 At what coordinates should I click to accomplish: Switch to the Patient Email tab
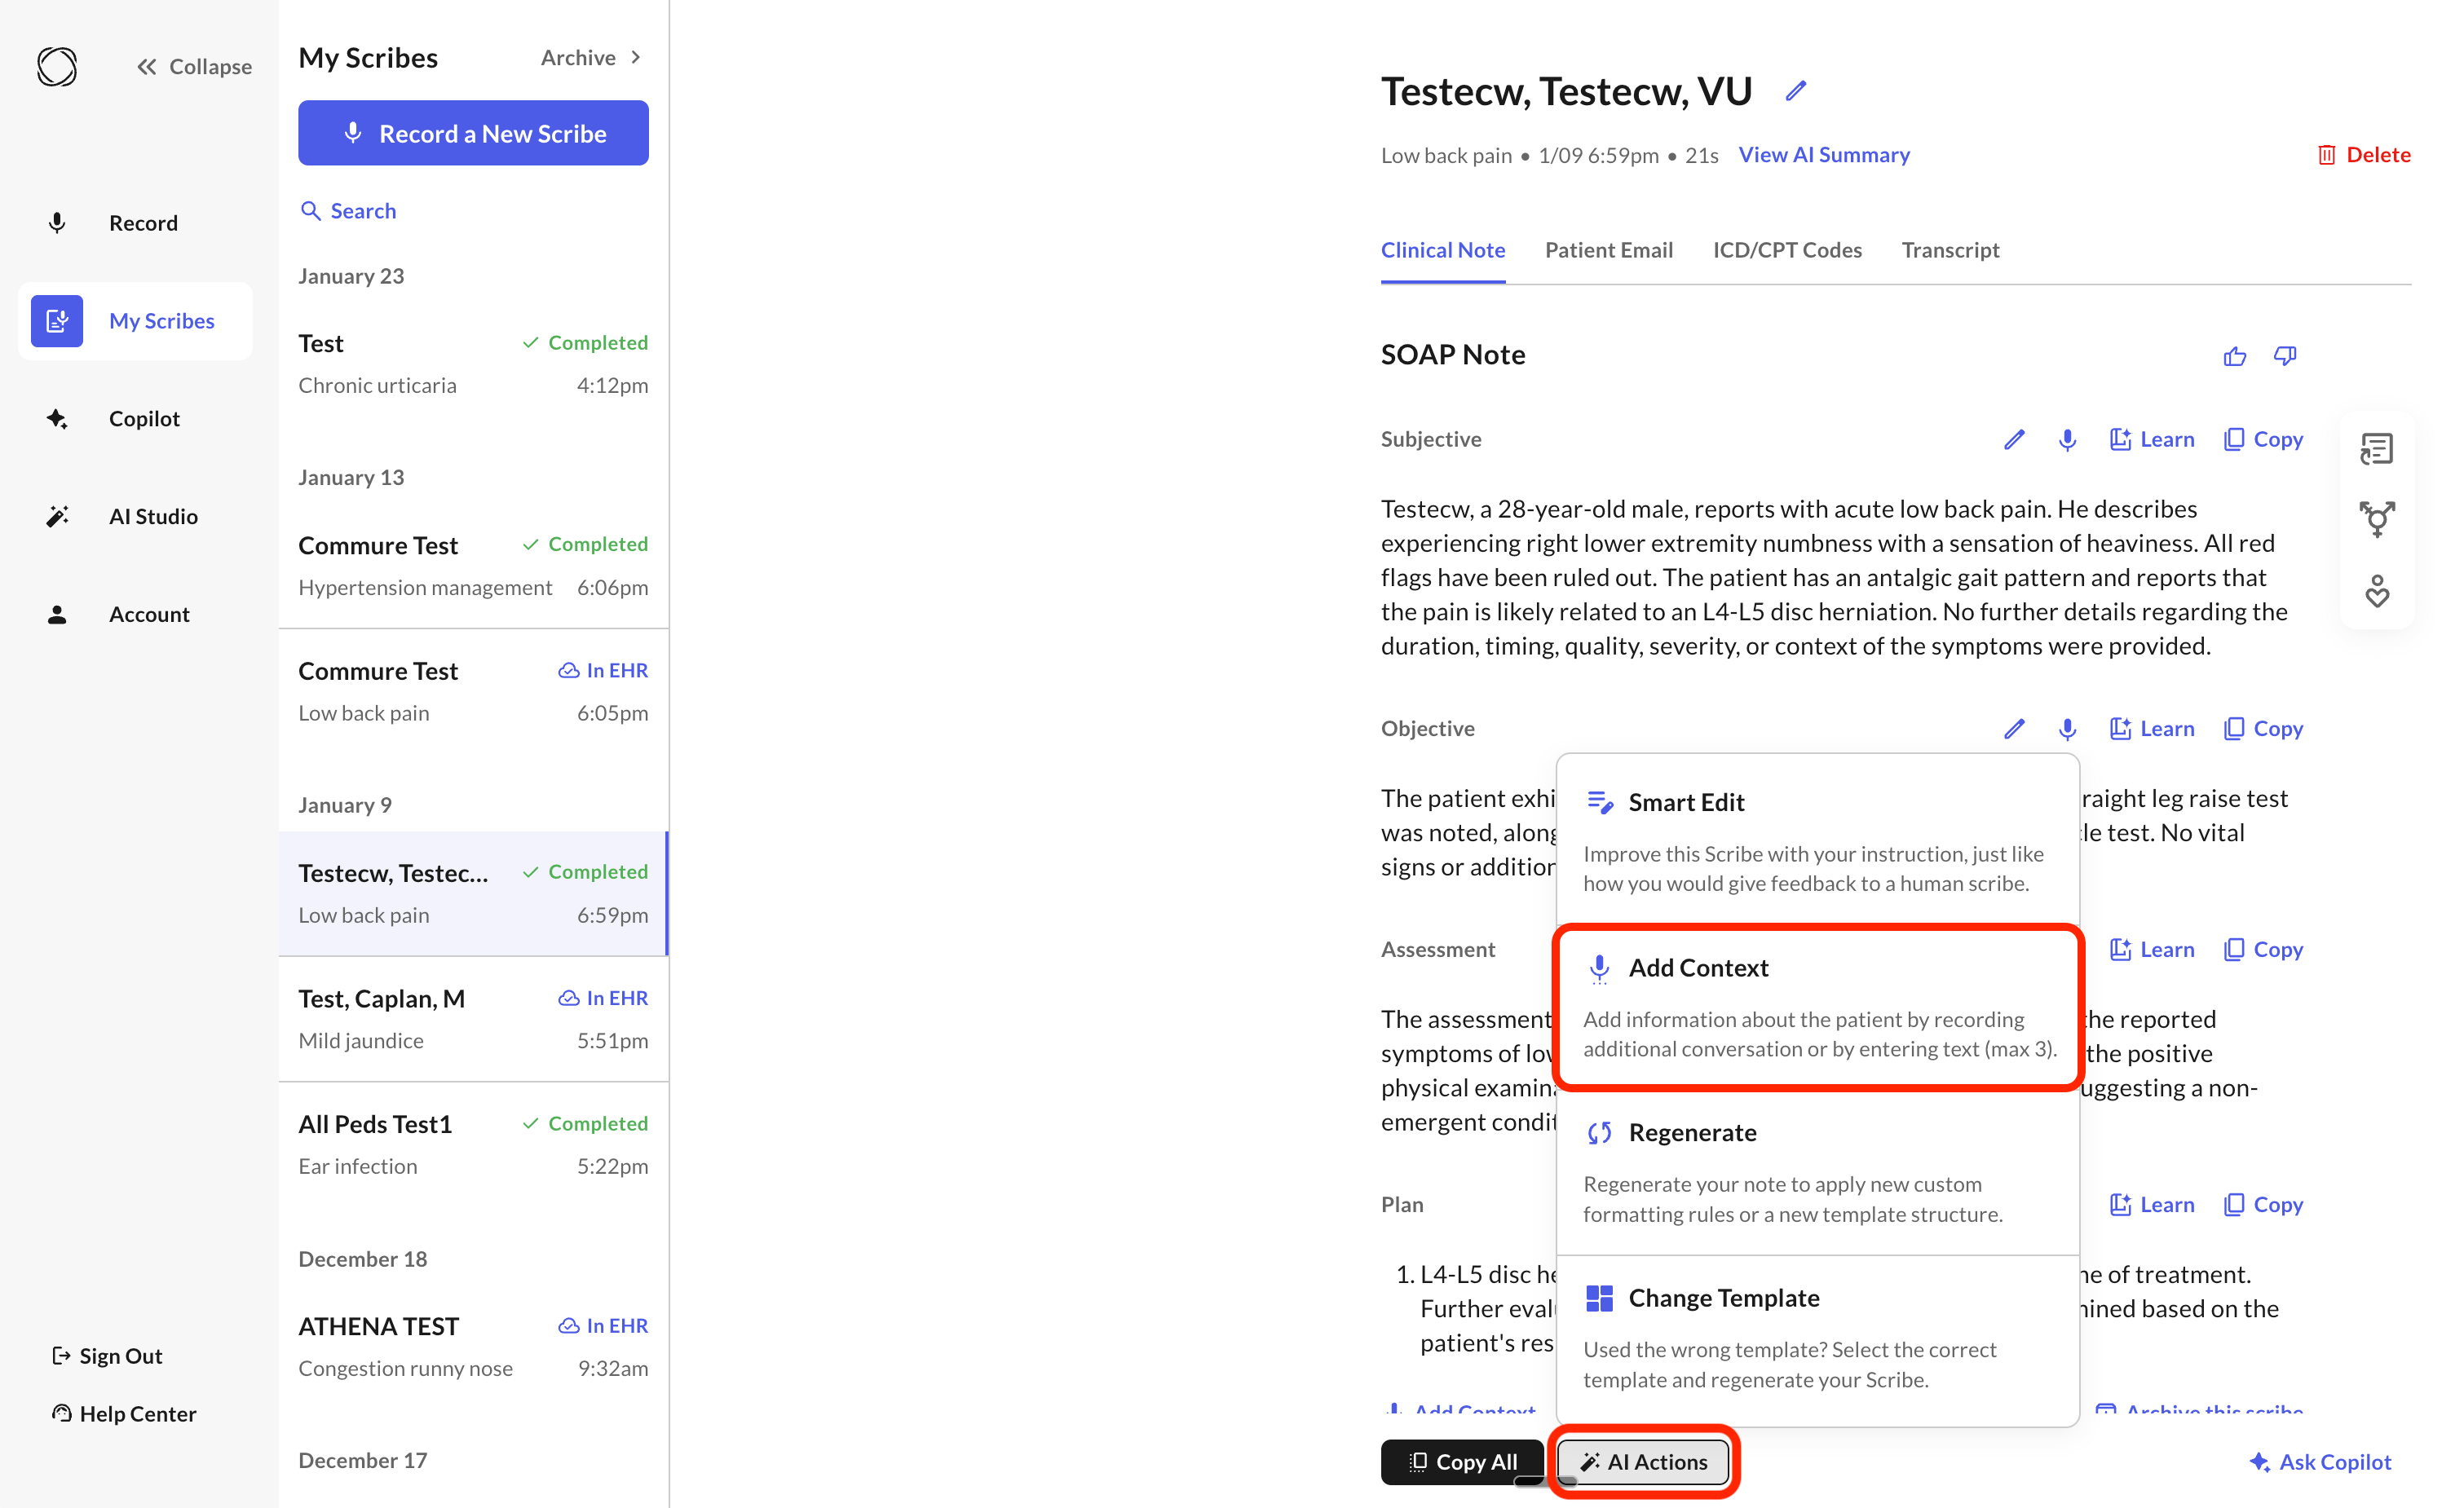tap(1608, 250)
